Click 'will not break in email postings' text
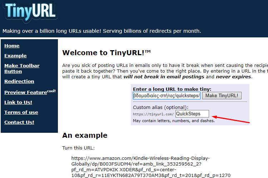The width and height of the screenshot is (268, 178). pos(164,77)
